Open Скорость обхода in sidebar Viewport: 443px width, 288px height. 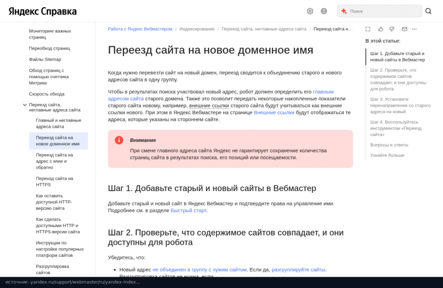tap(47, 94)
